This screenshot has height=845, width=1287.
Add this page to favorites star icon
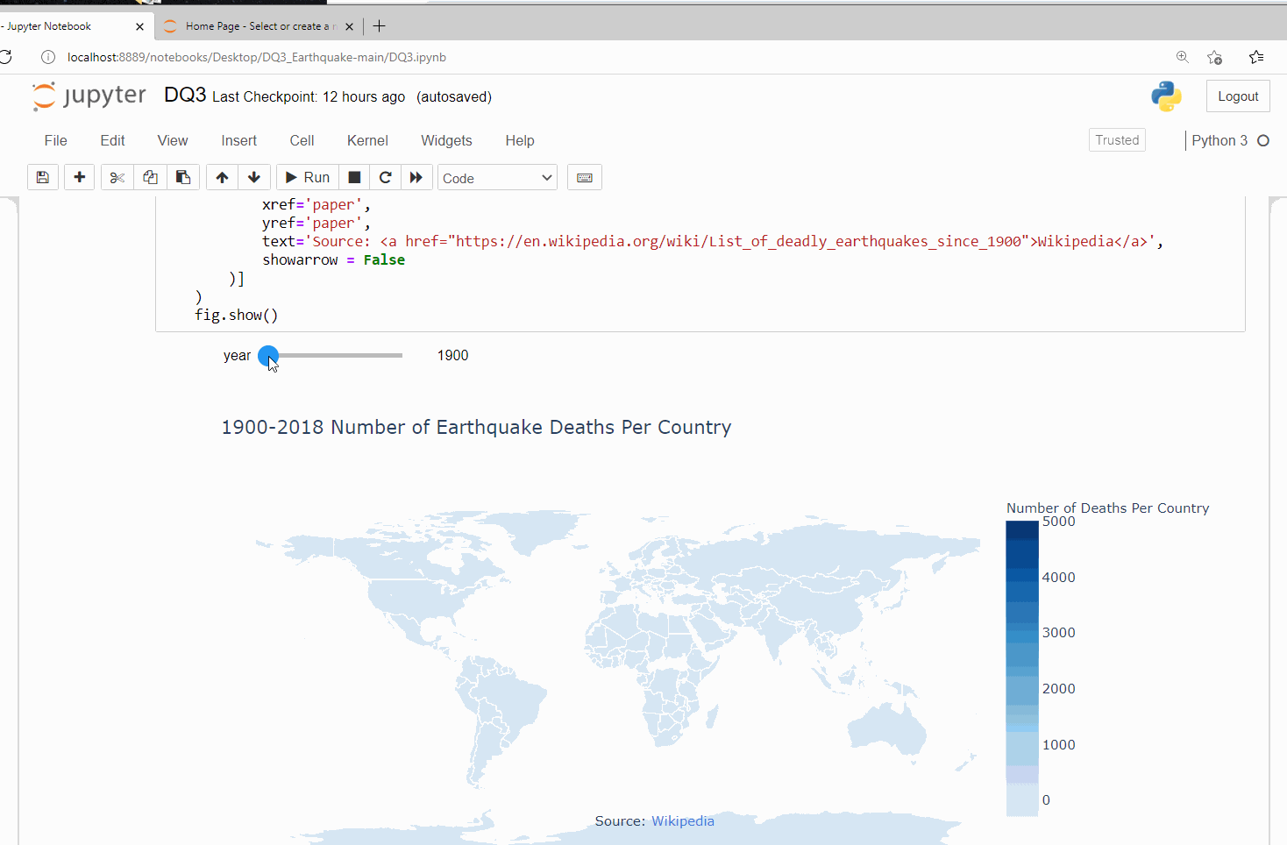pyautogui.click(x=1214, y=57)
